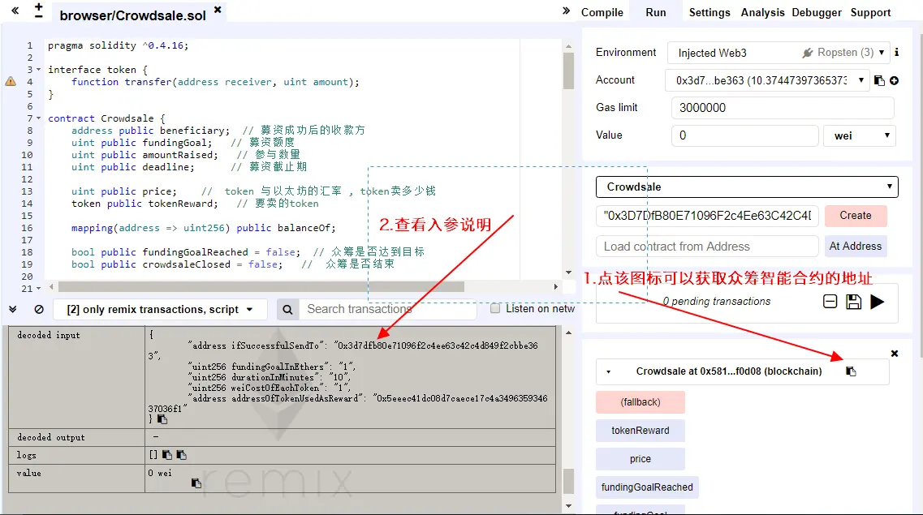Viewport: 923px width, 515px height.
Task: Clear the terminal with the clear icon
Action: pyautogui.click(x=39, y=309)
